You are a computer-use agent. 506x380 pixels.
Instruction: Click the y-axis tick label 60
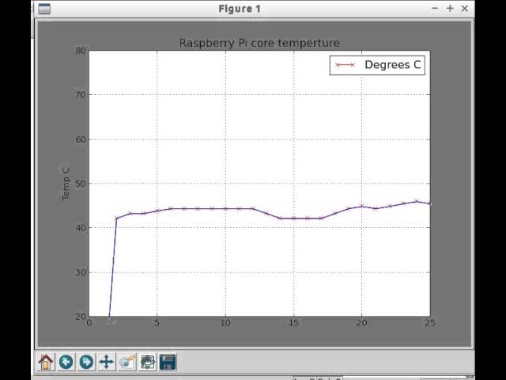tap(81, 139)
